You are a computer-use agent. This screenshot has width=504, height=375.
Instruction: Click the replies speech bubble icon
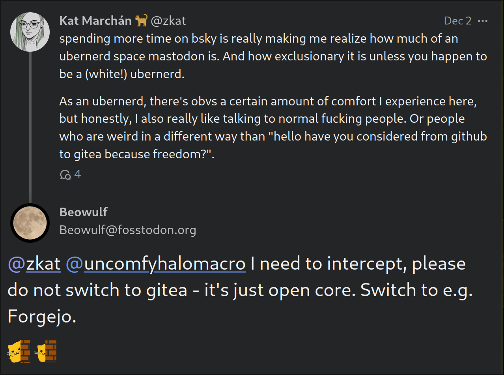(x=65, y=174)
